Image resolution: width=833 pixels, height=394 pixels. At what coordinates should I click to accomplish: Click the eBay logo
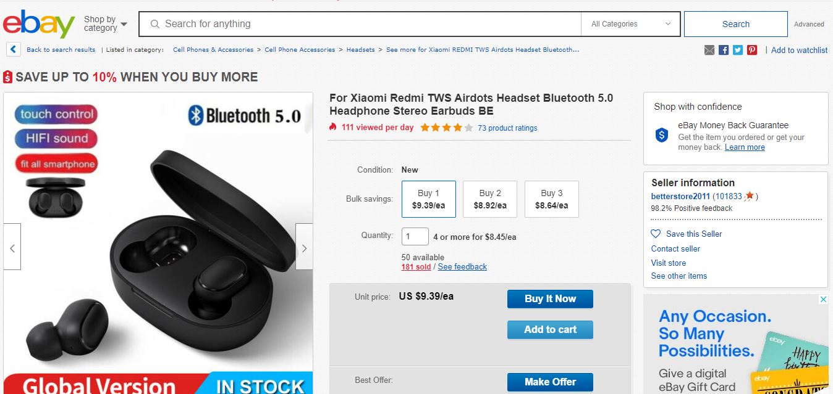point(39,24)
